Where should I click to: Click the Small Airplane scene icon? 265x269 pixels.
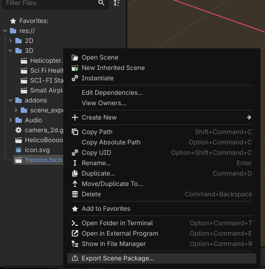pyautogui.click(x=24, y=91)
